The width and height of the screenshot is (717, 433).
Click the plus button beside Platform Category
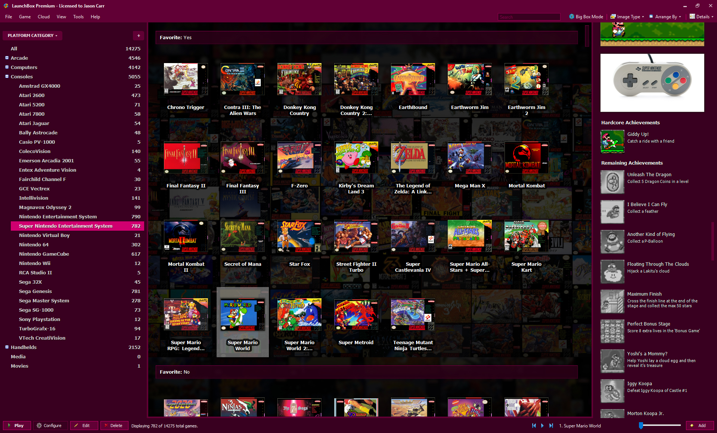point(139,35)
